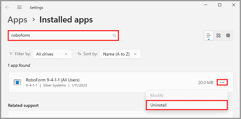241x119 pixels.
Task: Switch to list view layout
Action: click(208, 36)
